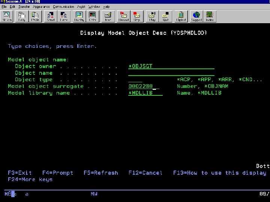The height and width of the screenshot is (202, 270).
Task: Click the Model object surrogate field 0002280
Action: pos(144,86)
